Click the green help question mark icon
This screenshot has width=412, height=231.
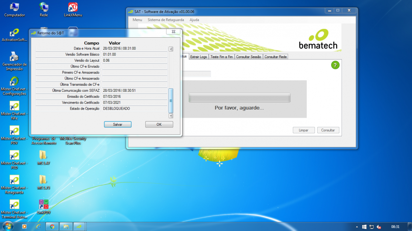335,65
